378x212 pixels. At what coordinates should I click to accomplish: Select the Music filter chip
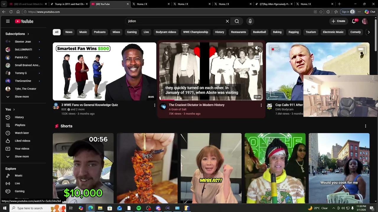[x=83, y=32]
